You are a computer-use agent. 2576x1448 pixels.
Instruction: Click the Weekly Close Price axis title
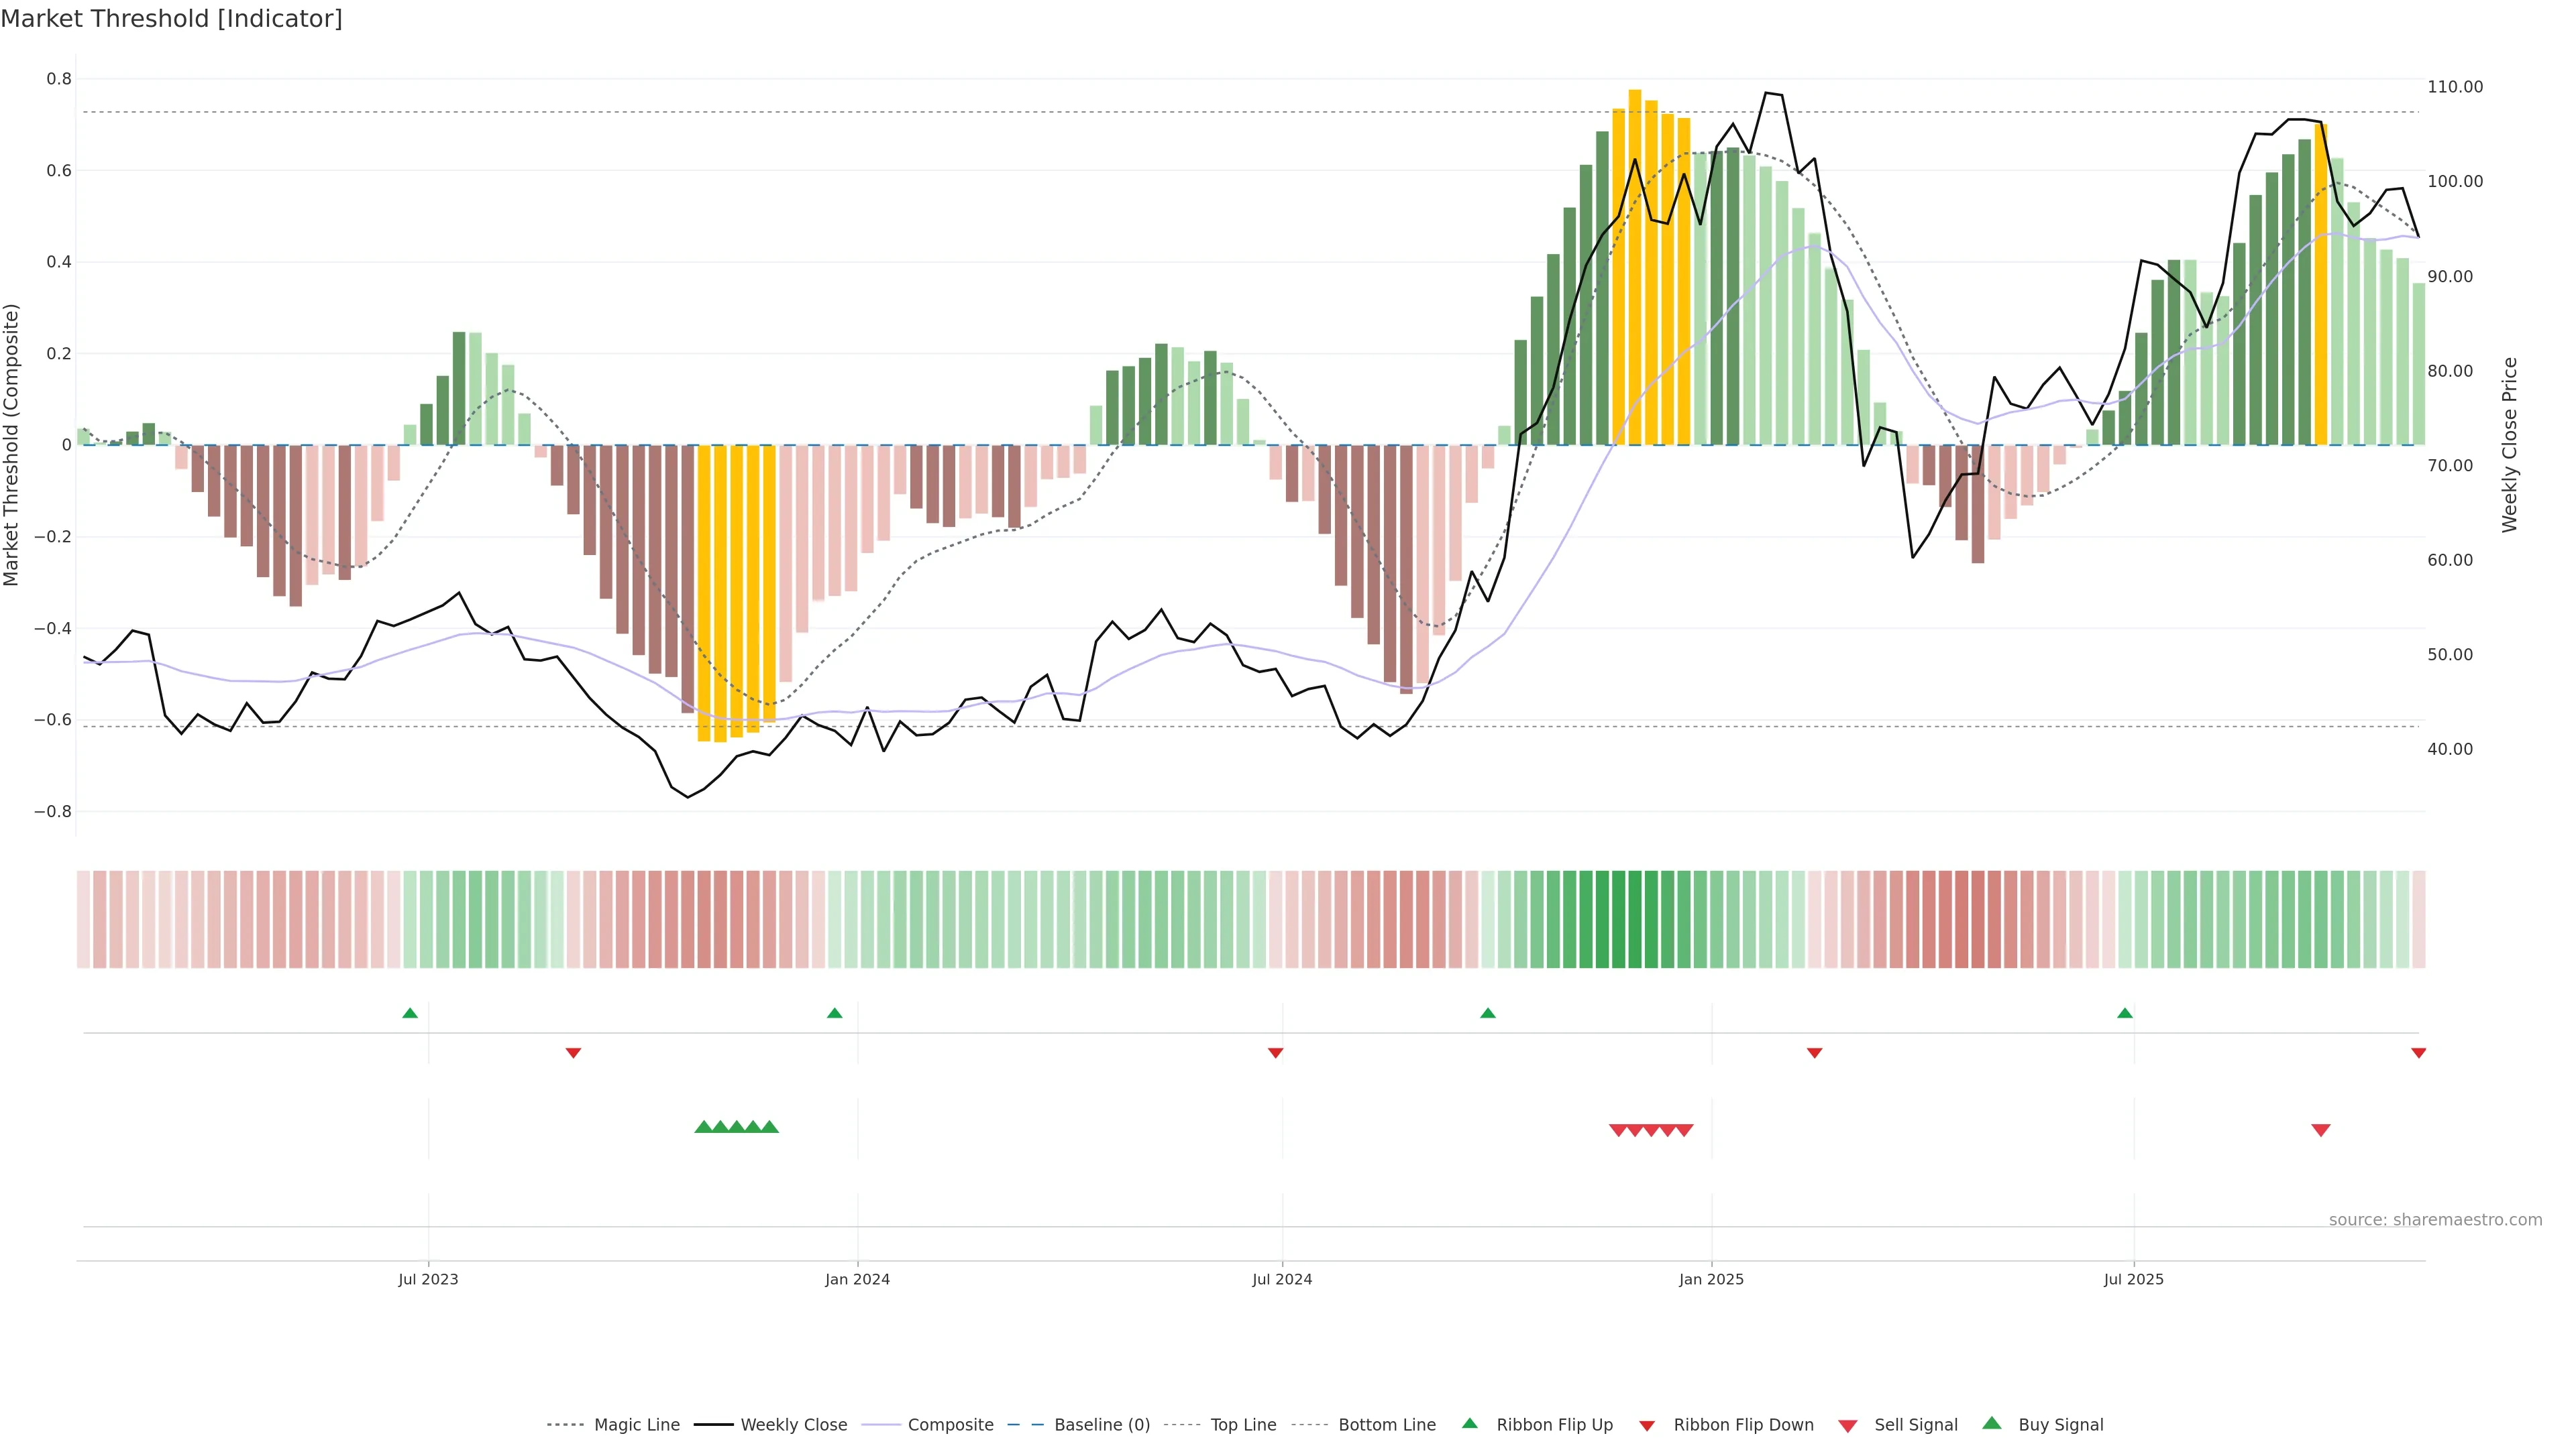point(2509,444)
